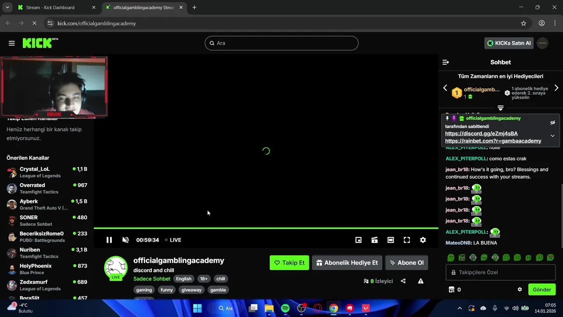Show previous gifter leaderboard slide

445,88
